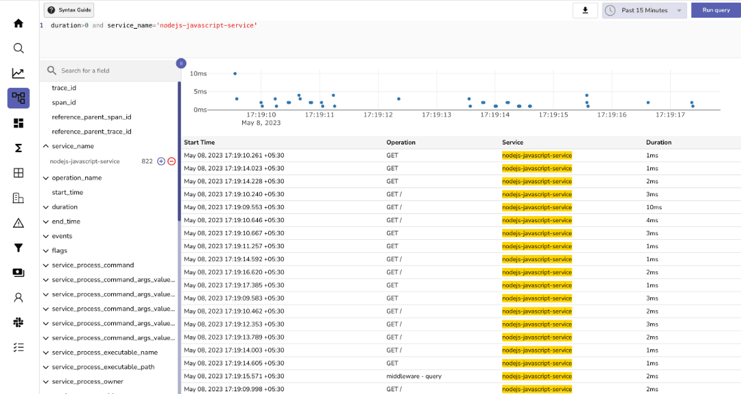This screenshot has width=741, height=394.
Task: Click magnifier icon in field search
Action: click(51, 70)
